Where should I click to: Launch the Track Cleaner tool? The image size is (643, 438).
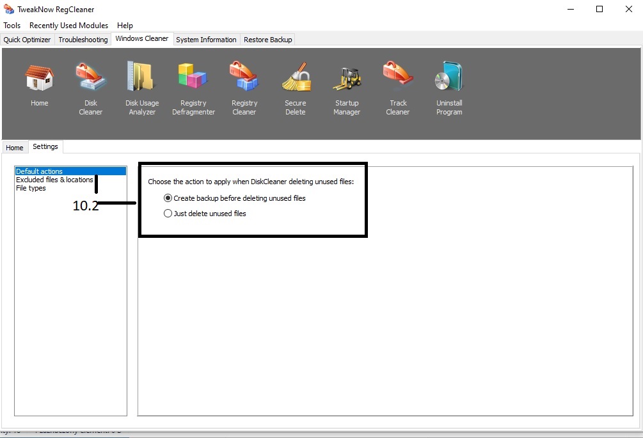point(398,88)
